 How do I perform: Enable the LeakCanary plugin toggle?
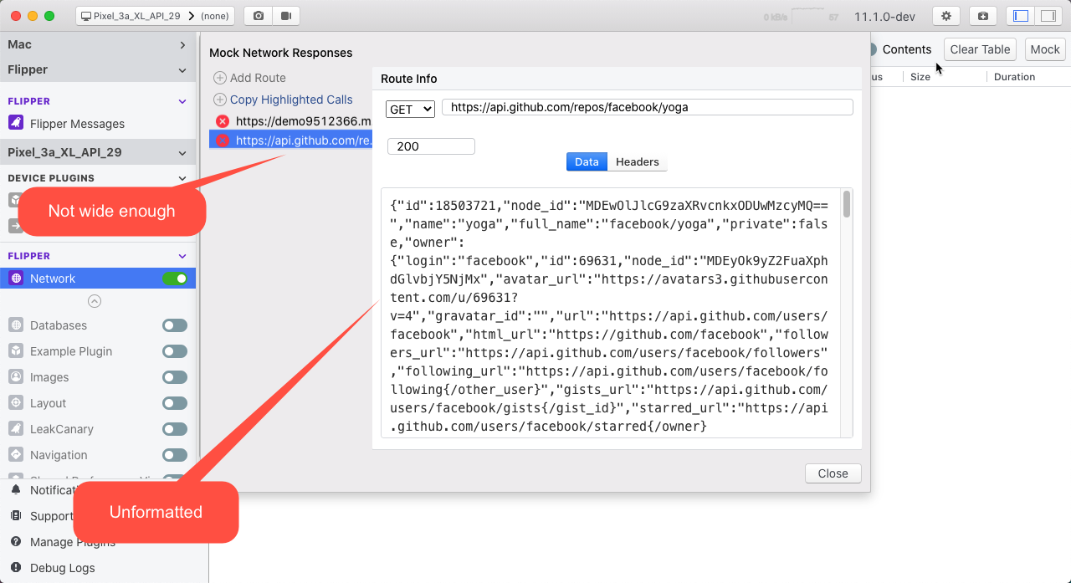tap(175, 429)
